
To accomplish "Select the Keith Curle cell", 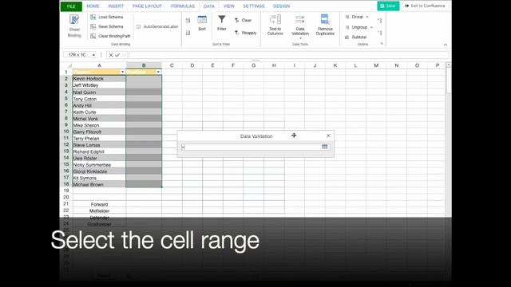I will [99, 112].
